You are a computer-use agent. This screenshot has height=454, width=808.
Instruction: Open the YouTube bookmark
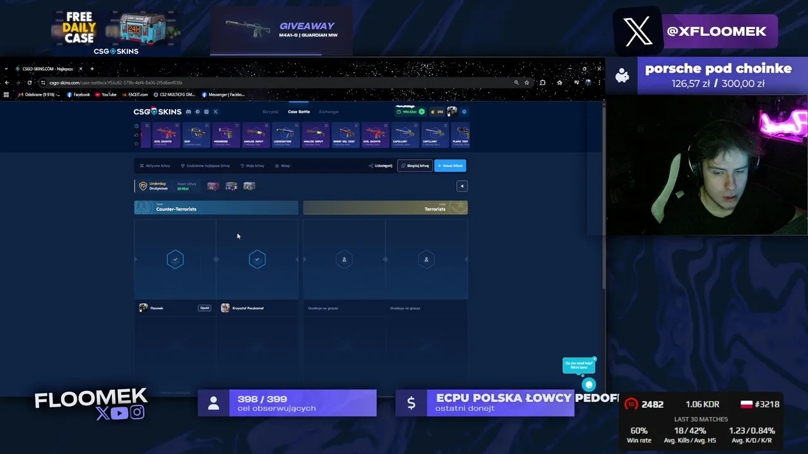click(105, 95)
